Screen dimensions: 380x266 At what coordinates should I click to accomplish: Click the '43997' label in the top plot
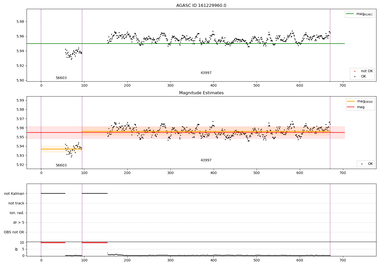click(x=206, y=73)
